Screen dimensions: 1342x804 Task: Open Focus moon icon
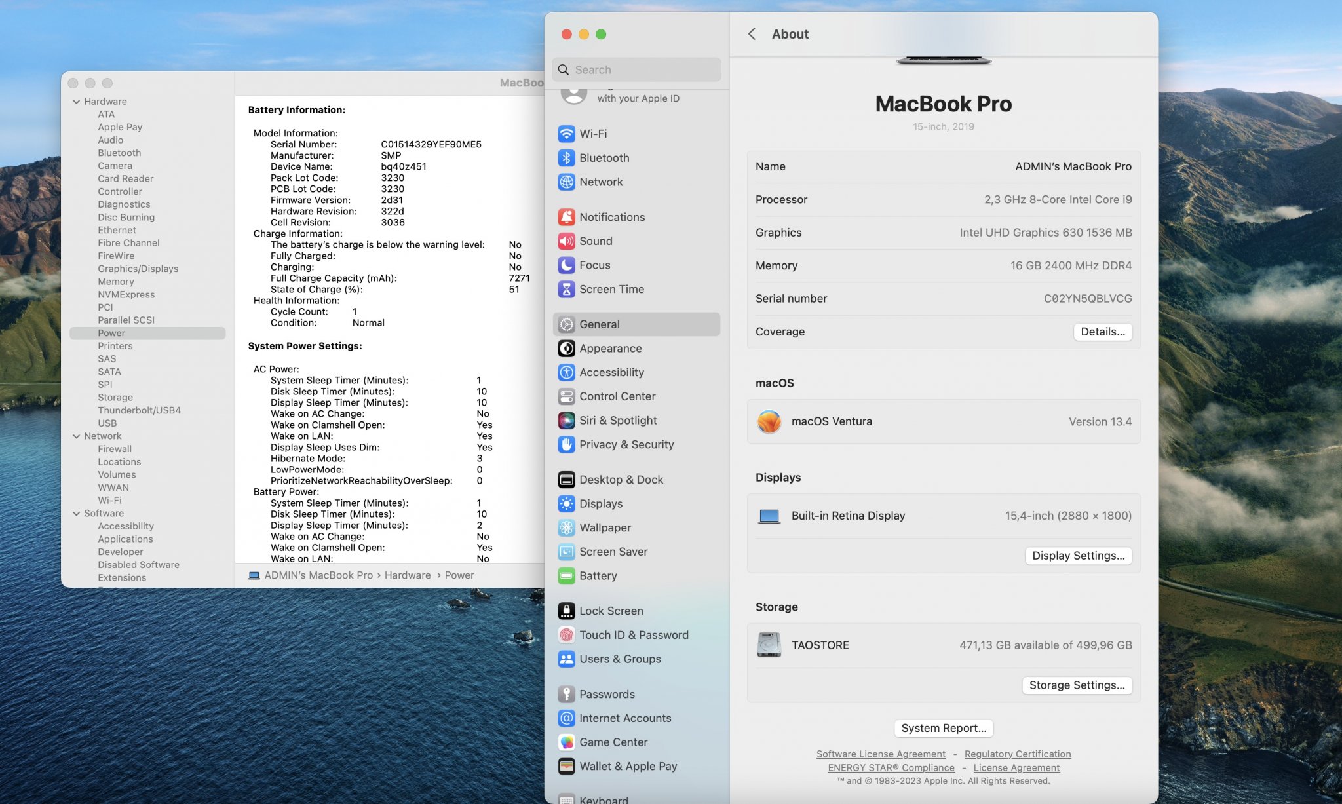[x=566, y=265]
